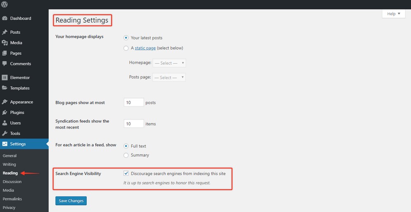411x212 pixels.
Task: Click 'Discourage search engines from indexing' label
Action: click(178, 173)
